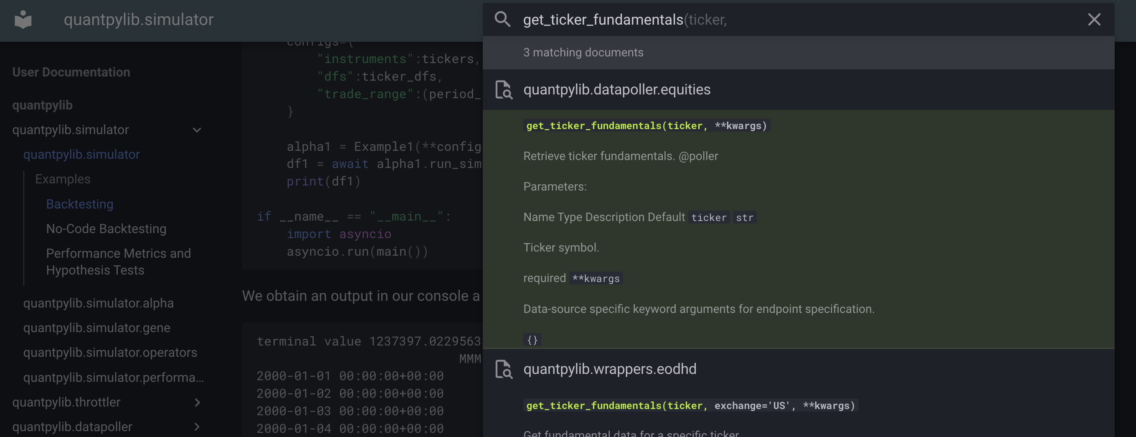Open quantpylib.simulator.operators page
Viewport: 1136px width, 437px height.
coord(110,353)
